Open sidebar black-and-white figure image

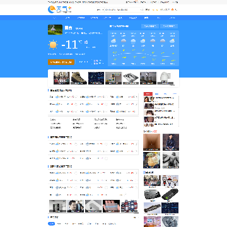coord(171,160)
